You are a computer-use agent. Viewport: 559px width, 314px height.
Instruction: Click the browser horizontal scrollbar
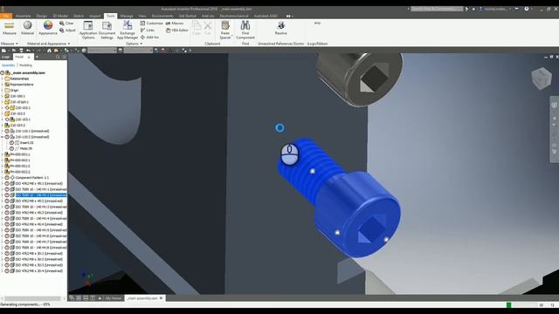[33, 298]
